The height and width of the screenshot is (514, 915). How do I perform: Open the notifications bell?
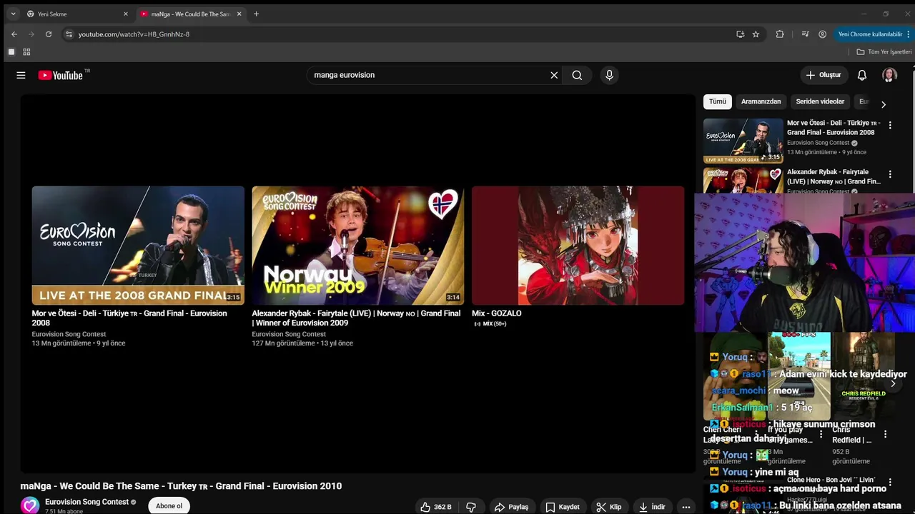[862, 75]
